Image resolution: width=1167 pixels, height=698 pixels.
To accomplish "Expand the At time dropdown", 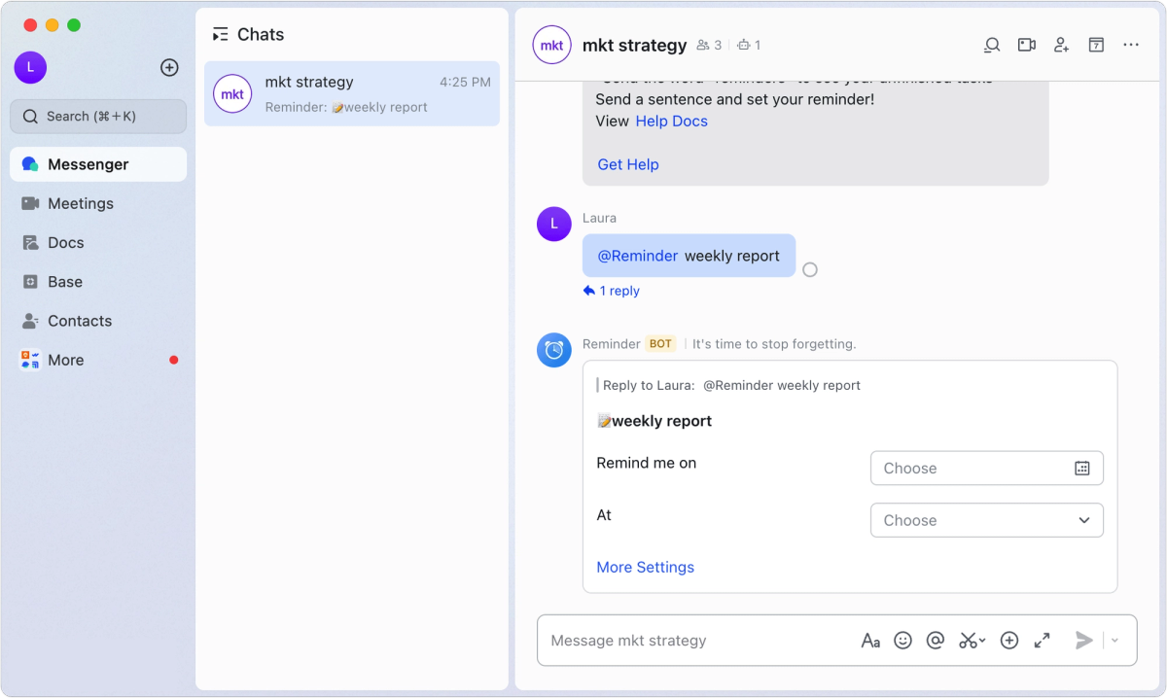I will click(x=986, y=520).
